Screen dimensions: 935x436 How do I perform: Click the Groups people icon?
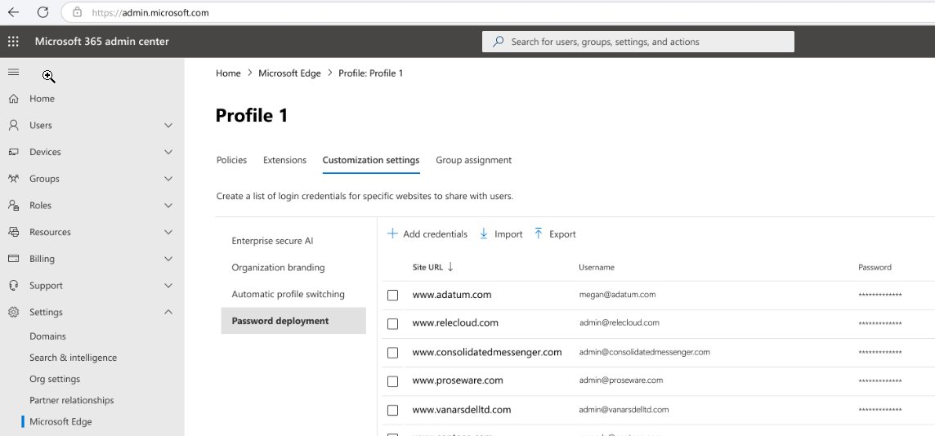[14, 179]
